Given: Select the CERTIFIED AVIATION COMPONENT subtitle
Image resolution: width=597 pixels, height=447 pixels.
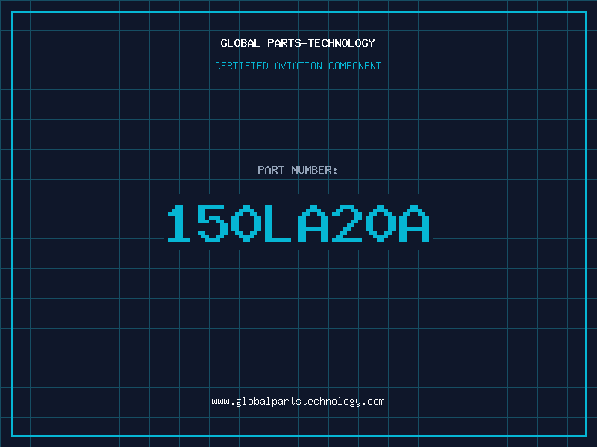Looking at the screenshot, I should 298,66.
